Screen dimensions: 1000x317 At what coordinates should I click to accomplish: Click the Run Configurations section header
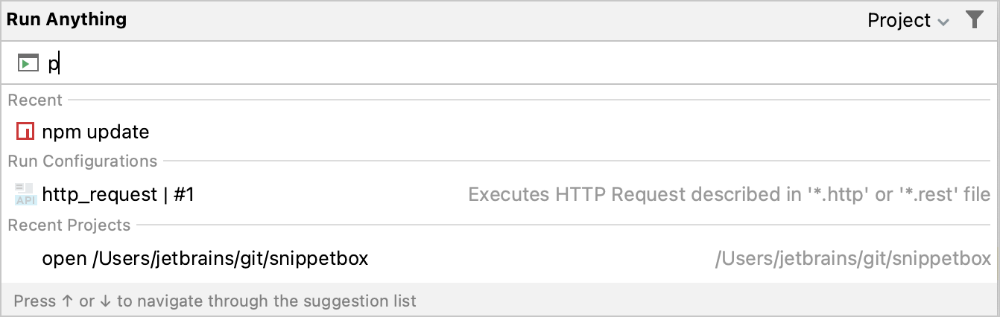(x=82, y=161)
